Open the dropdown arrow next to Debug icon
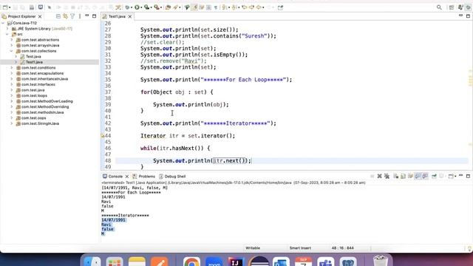 click(x=132, y=7)
